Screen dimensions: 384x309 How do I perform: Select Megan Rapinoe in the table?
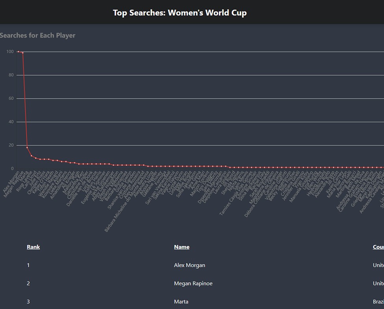pyautogui.click(x=193, y=283)
